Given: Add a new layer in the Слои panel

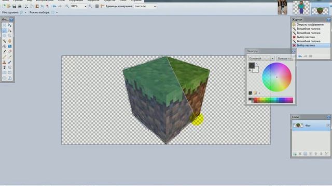Looking at the screenshot, I should pyautogui.click(x=295, y=154).
